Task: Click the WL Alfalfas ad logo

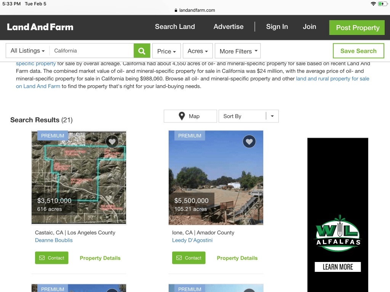Action: click(x=337, y=233)
